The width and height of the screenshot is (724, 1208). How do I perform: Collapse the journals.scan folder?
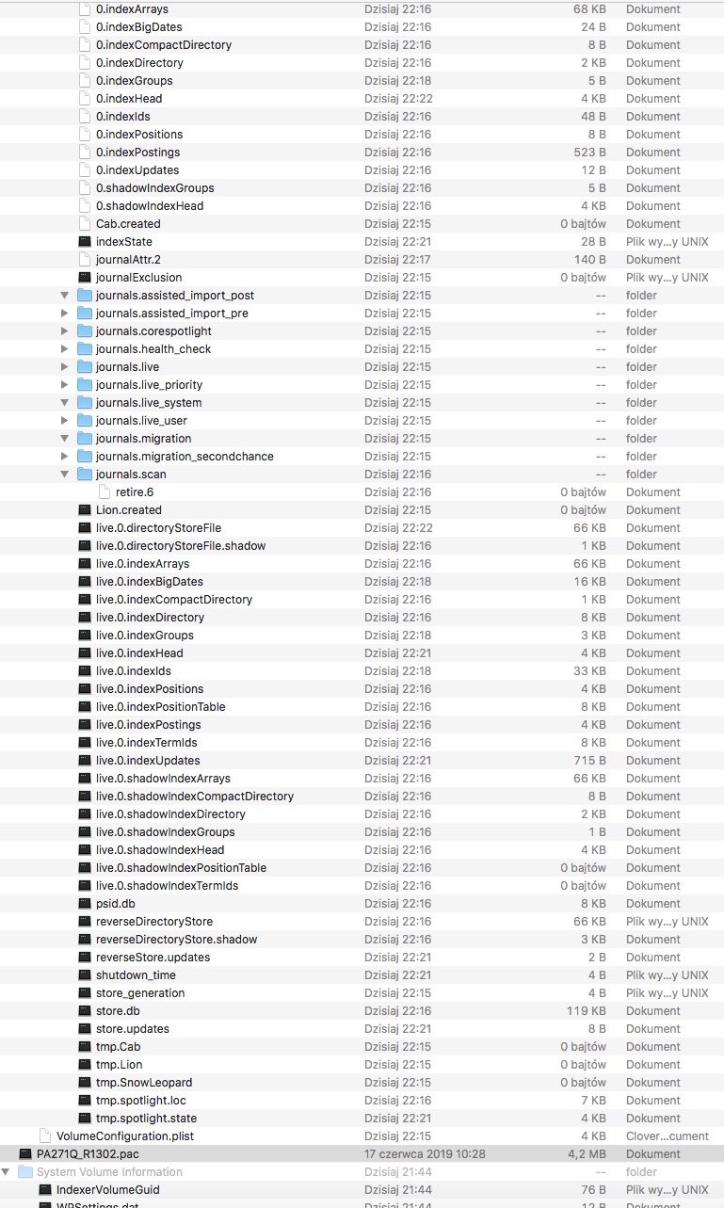pos(65,475)
